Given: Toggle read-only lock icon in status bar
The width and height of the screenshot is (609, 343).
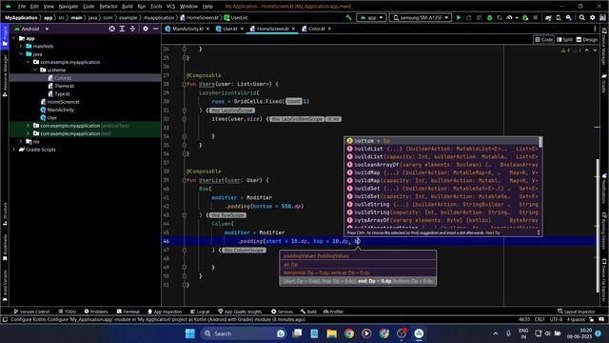Looking at the screenshot, I should click(591, 319).
